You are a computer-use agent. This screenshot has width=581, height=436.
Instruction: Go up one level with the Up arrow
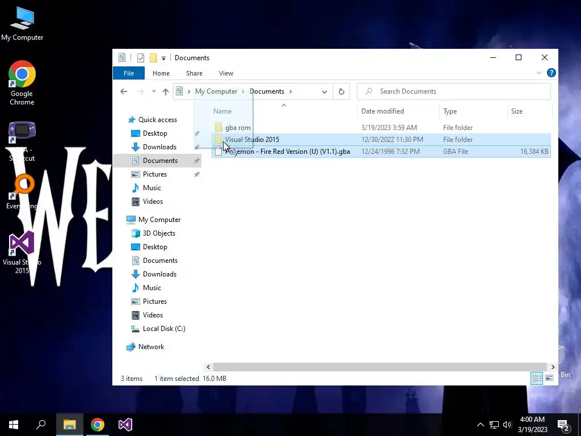[165, 91]
